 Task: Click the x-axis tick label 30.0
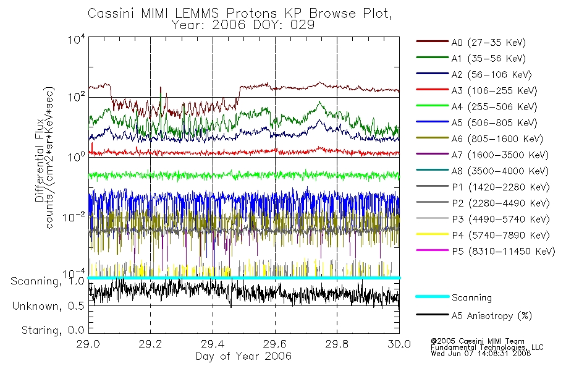[399, 344]
